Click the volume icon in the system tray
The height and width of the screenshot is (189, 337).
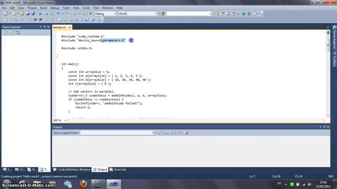(310, 184)
